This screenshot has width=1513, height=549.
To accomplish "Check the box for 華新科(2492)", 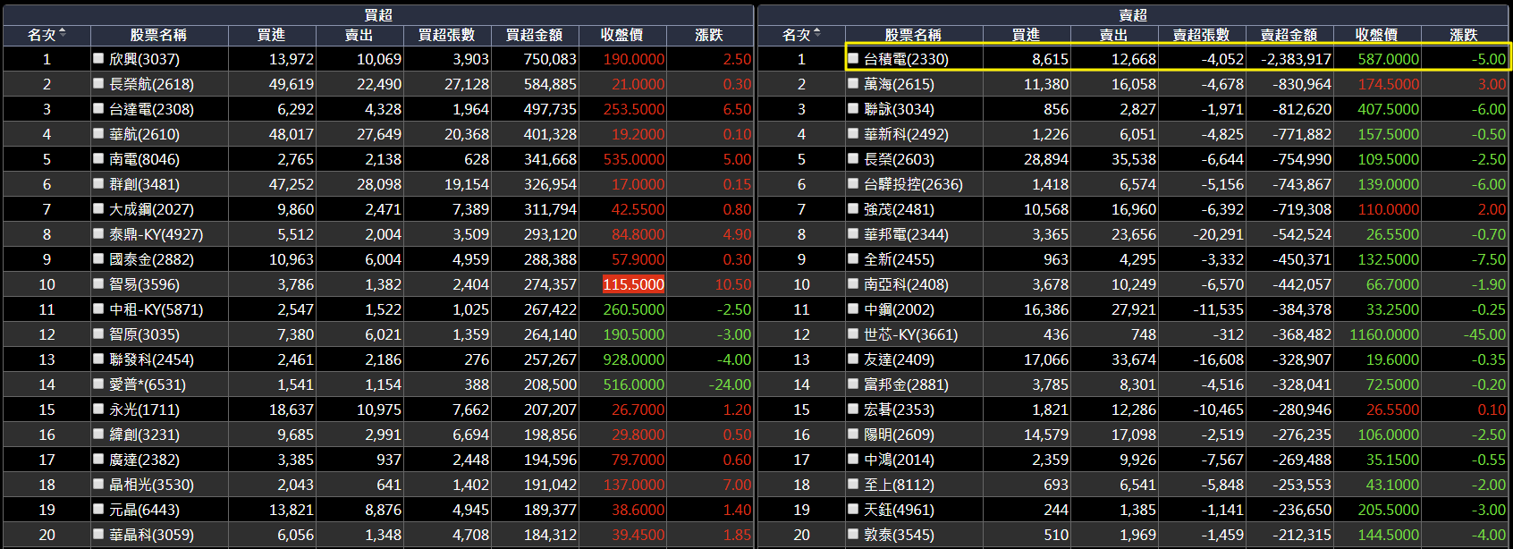I will click(853, 133).
